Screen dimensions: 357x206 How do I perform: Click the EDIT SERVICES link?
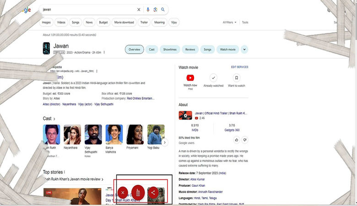[x=239, y=67]
